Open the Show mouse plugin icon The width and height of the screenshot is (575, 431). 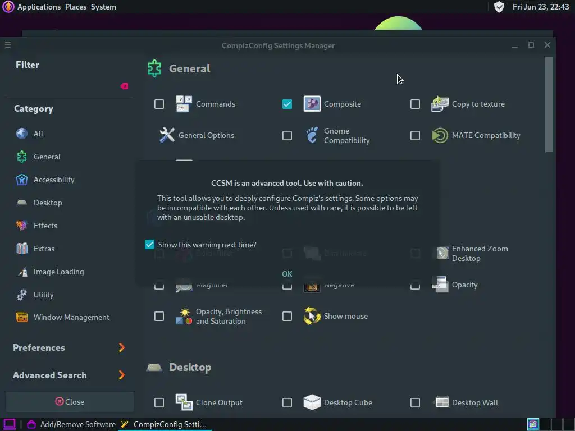tap(312, 317)
